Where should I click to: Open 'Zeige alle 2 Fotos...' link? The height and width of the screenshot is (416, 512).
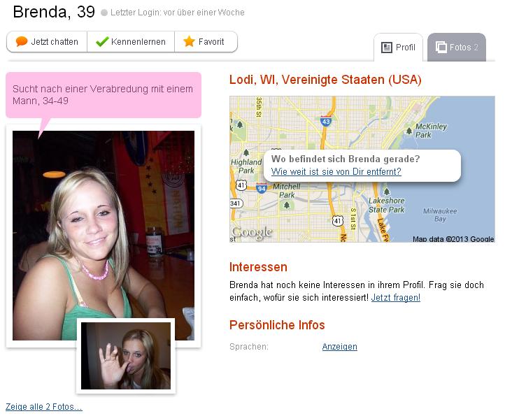(x=44, y=407)
